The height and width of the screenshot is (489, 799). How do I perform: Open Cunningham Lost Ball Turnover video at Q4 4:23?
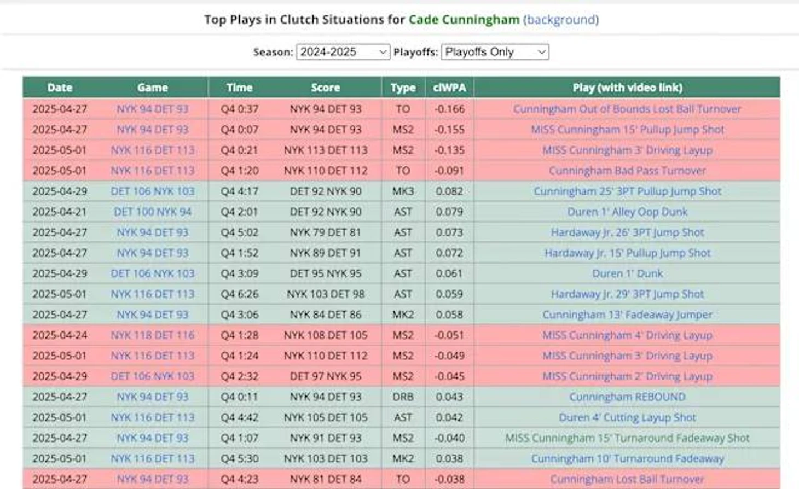[x=627, y=479]
